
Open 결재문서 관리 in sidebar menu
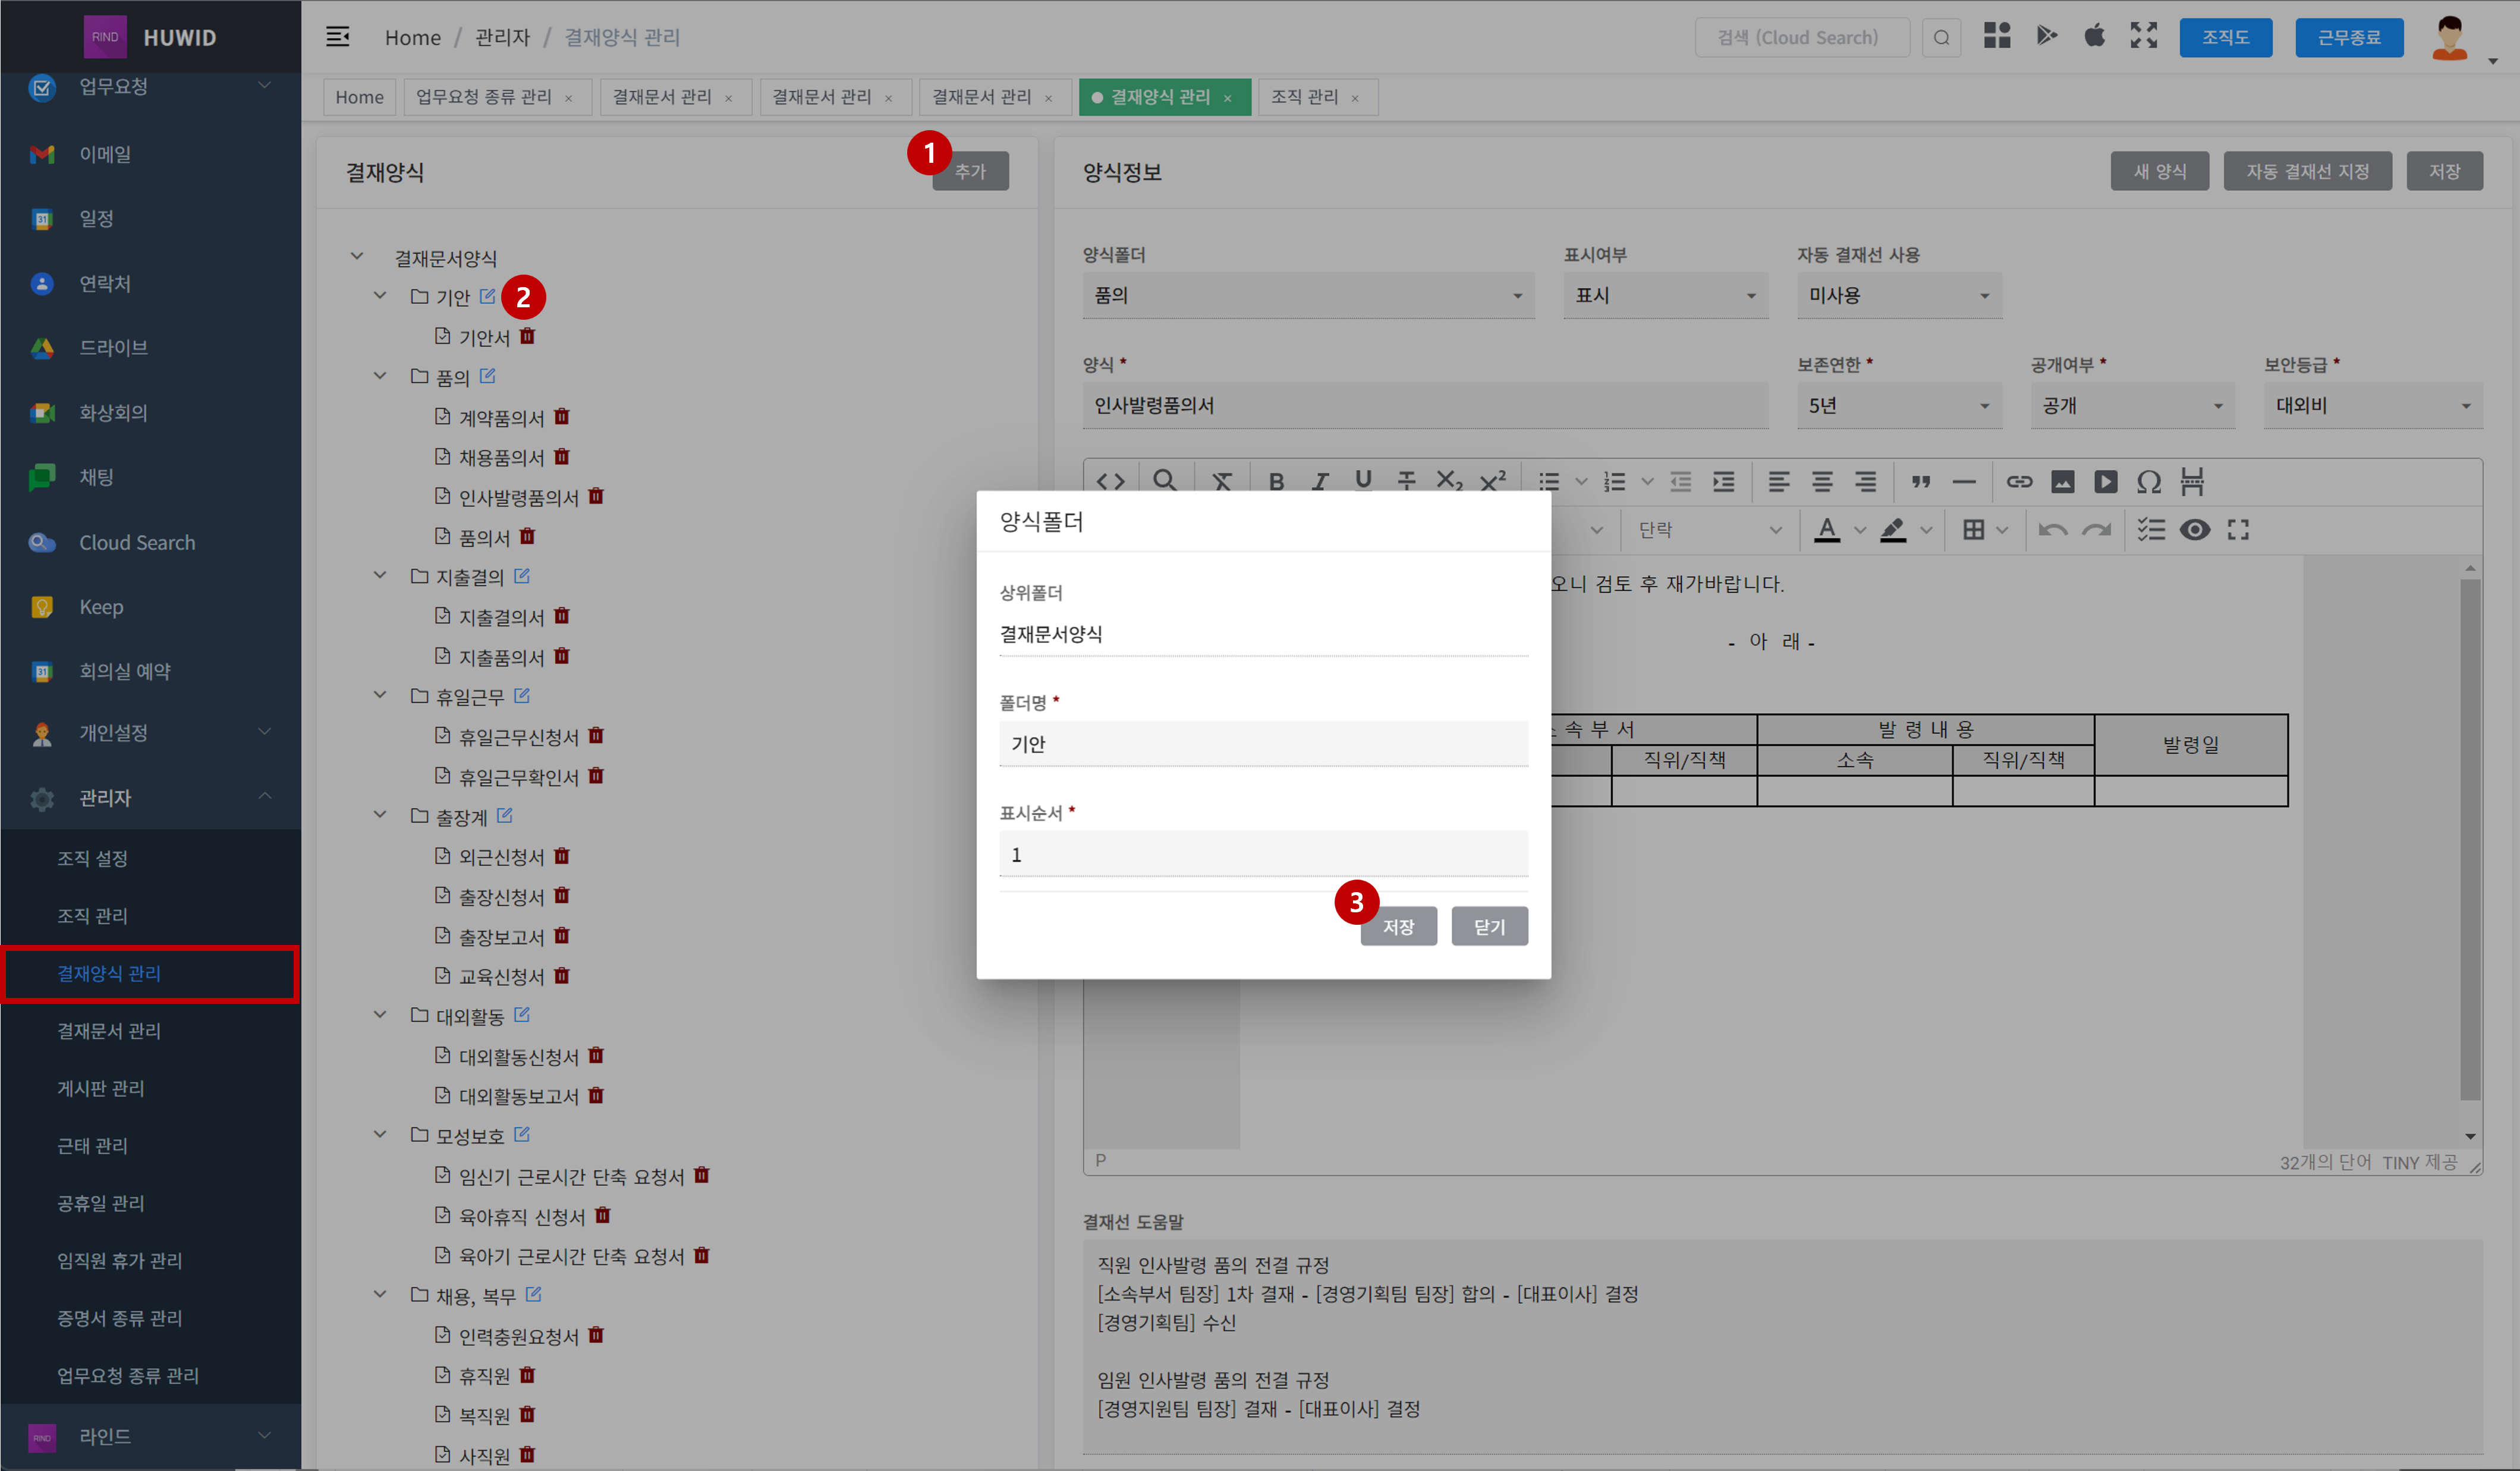tap(108, 1030)
